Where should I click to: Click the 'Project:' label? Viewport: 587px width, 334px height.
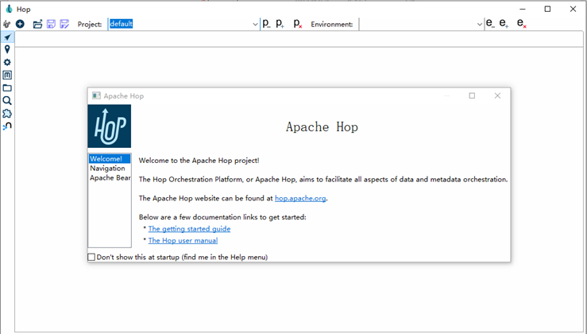pyautogui.click(x=90, y=25)
